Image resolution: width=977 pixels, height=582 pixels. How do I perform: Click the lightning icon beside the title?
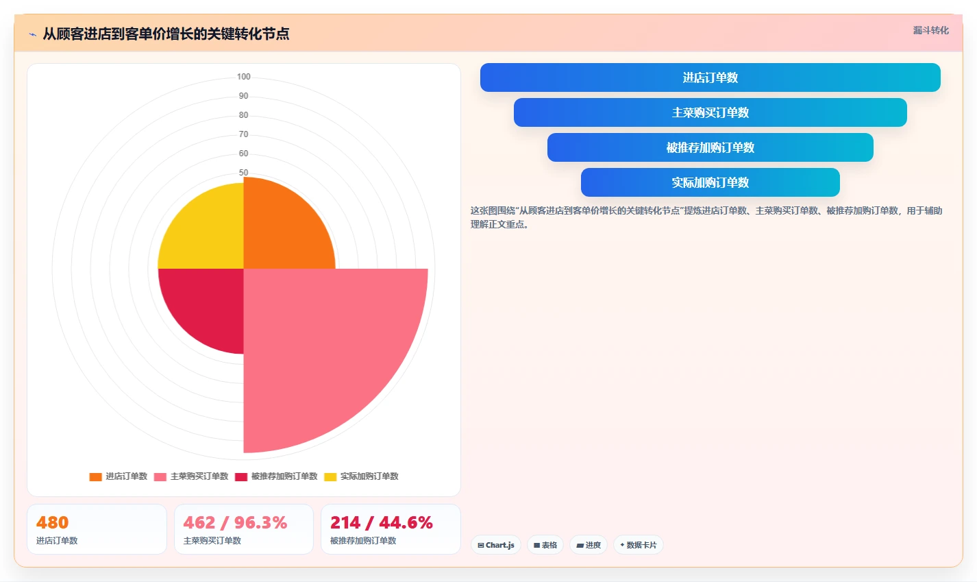32,34
